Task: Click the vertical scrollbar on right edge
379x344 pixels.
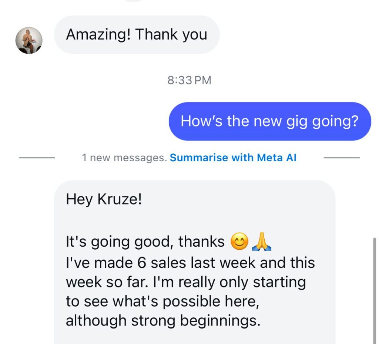Action: 375,291
